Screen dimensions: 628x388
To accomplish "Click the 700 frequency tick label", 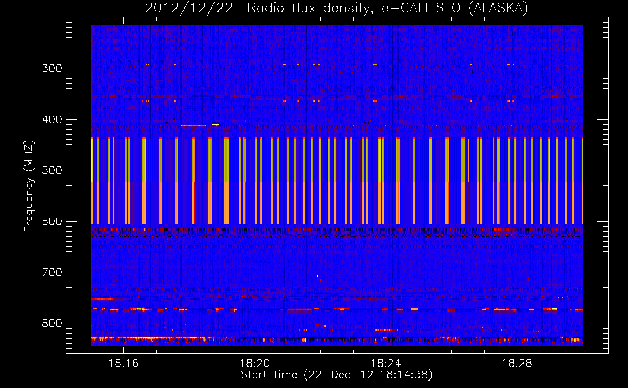I will coord(52,272).
